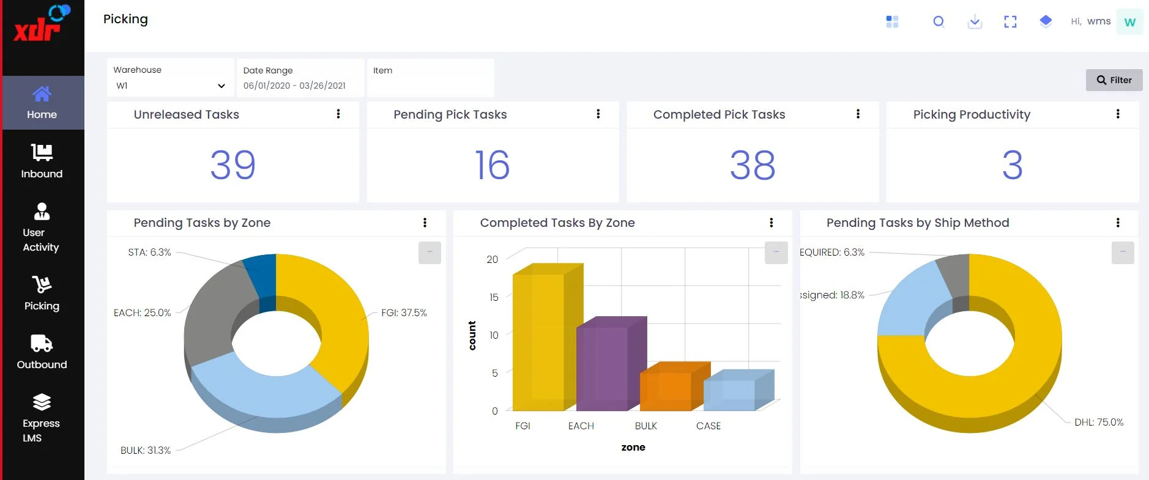The image size is (1149, 480).
Task: Click the Filter button
Action: (x=1114, y=80)
